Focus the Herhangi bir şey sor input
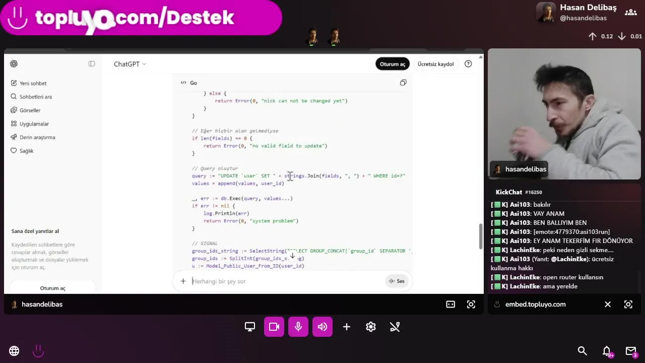 coord(287,281)
